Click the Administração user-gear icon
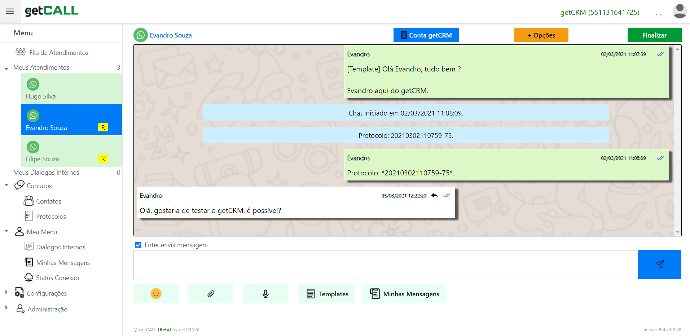Screen dimensions: 690x336 pyautogui.click(x=21, y=309)
